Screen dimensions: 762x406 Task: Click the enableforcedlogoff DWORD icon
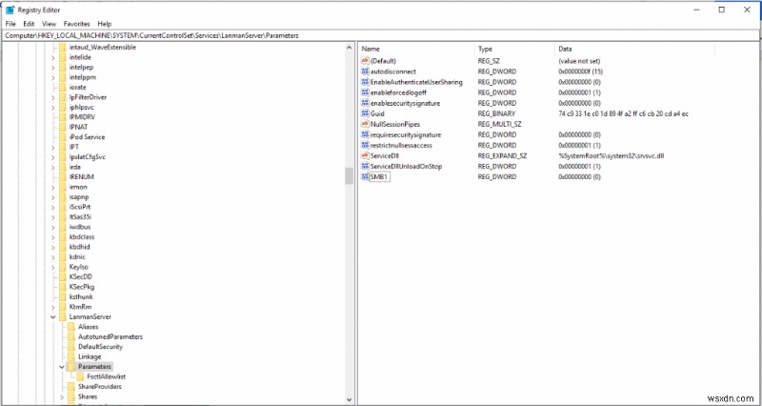[x=365, y=92]
